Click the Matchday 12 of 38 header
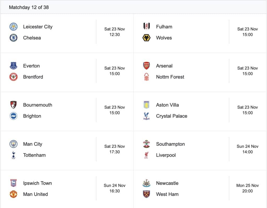267x208 pixels. [29, 7]
